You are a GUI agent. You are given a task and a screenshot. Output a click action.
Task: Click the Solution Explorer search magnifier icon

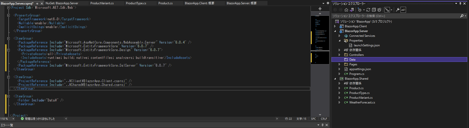[462, 16]
